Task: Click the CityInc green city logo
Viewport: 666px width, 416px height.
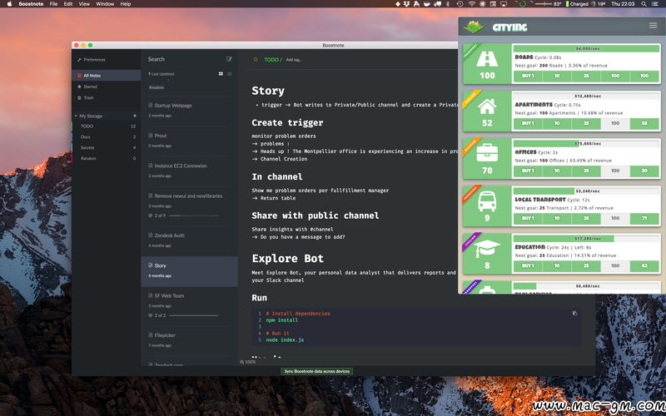Action: [x=474, y=27]
